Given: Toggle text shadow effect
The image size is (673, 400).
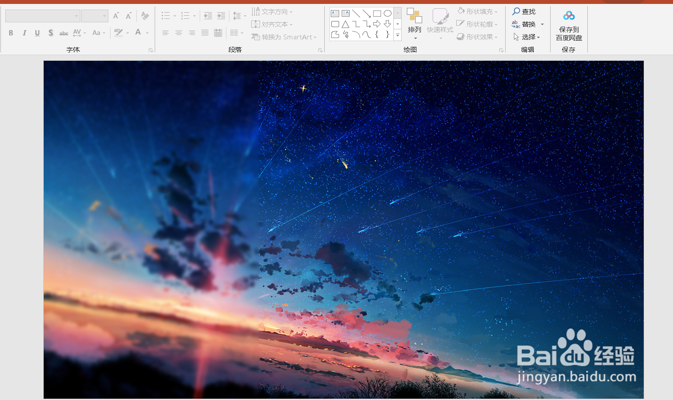Looking at the screenshot, I should coord(51,33).
